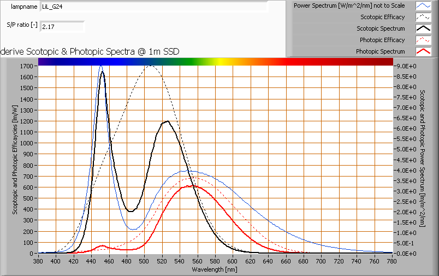
Task: Click the 'Photopic Efficacy' legend label
Action: point(382,40)
